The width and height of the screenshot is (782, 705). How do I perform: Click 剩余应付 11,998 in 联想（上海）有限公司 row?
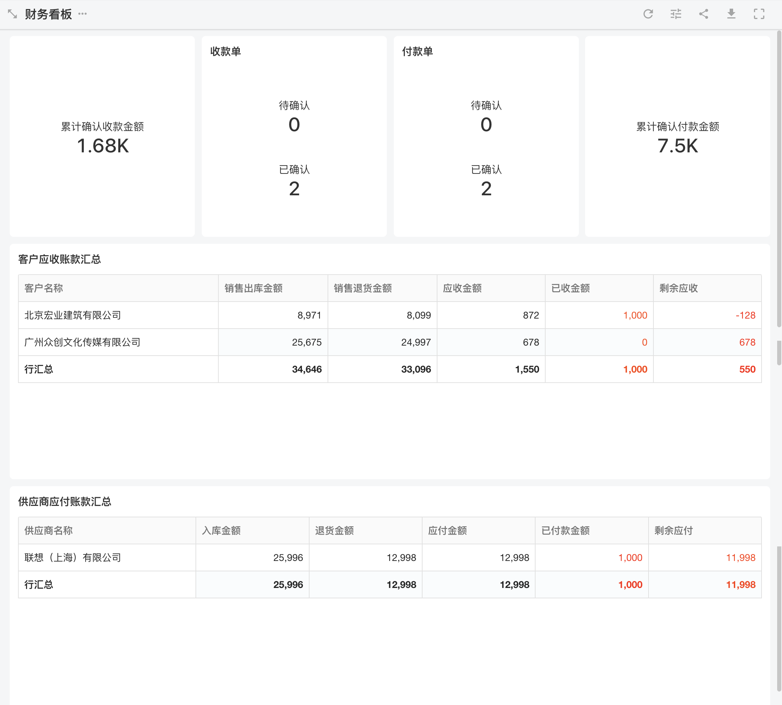tap(705, 558)
